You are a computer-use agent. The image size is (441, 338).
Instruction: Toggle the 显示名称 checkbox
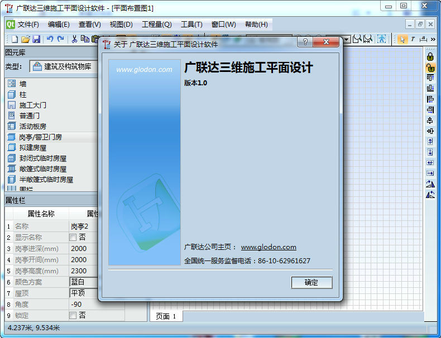pyautogui.click(x=73, y=238)
